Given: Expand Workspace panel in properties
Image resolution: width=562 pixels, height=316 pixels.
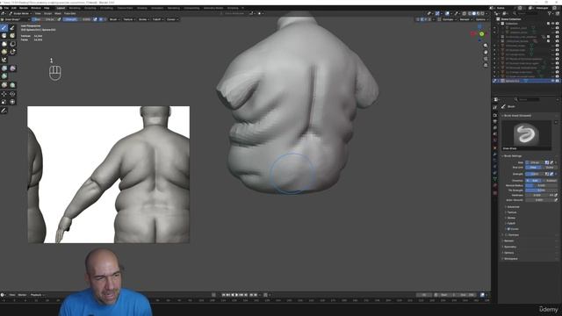Looking at the screenshot, I should tap(511, 259).
